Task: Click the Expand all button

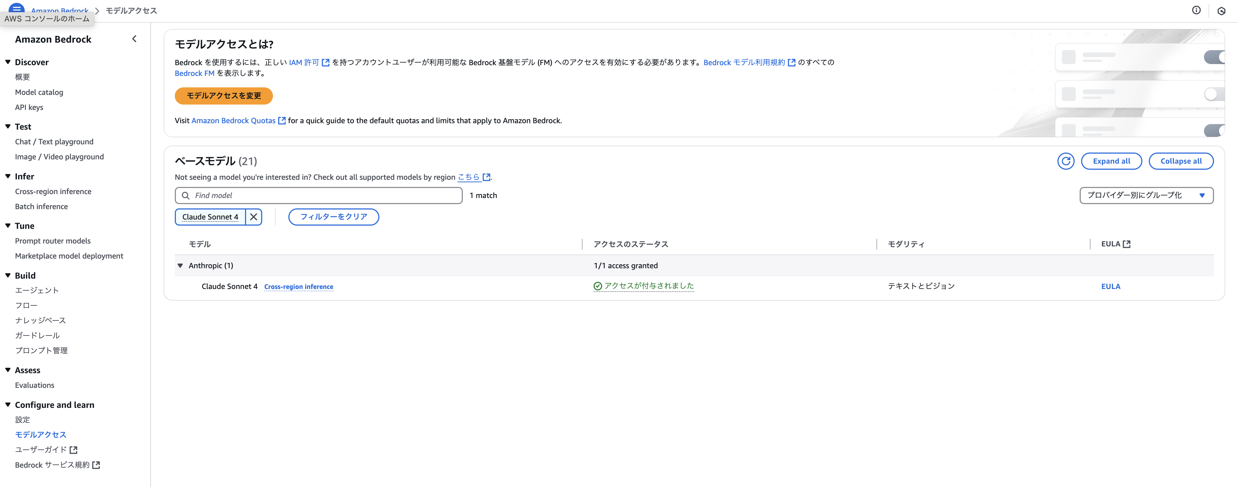Action: click(1111, 161)
